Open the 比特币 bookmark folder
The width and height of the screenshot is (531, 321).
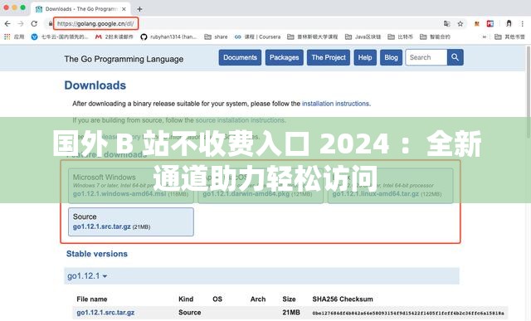400,36
